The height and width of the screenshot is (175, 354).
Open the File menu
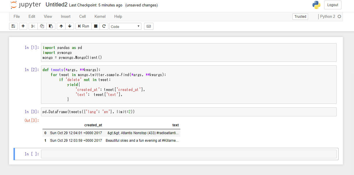click(17, 17)
